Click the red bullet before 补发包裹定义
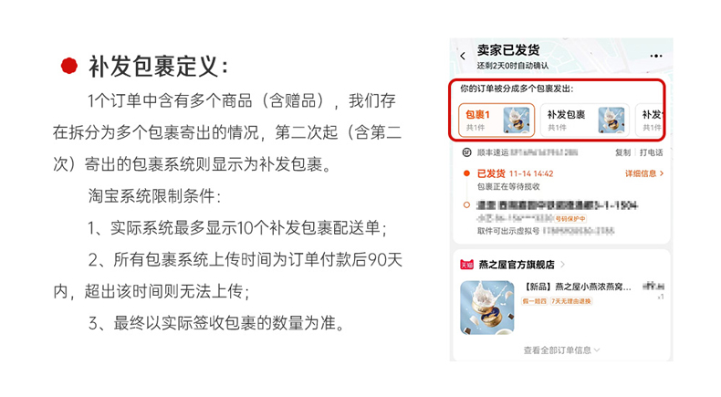 tap(69, 66)
